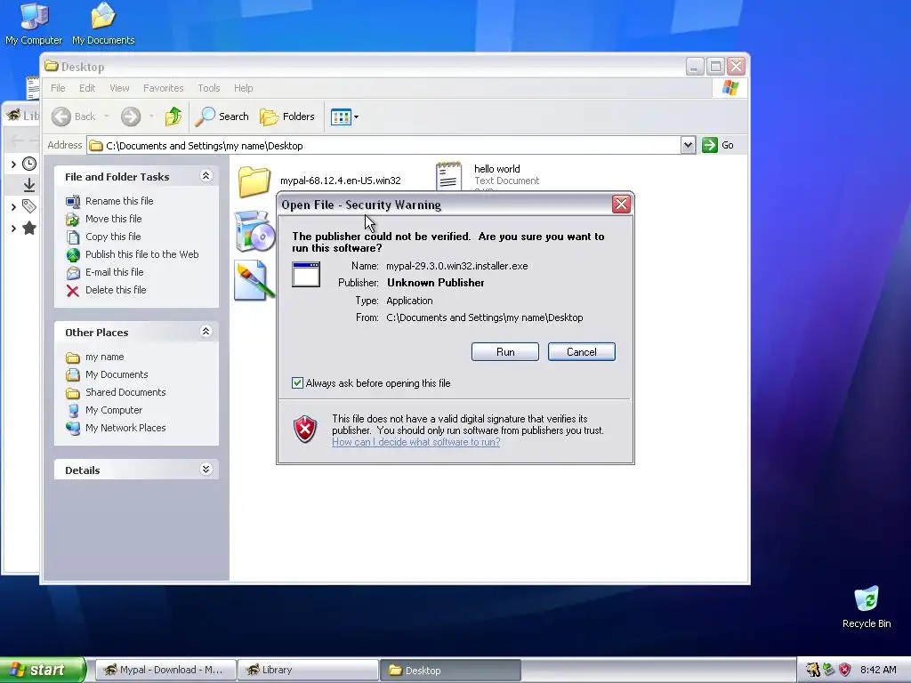Click Publish this file to the Web
The image size is (911, 683).
click(133, 254)
